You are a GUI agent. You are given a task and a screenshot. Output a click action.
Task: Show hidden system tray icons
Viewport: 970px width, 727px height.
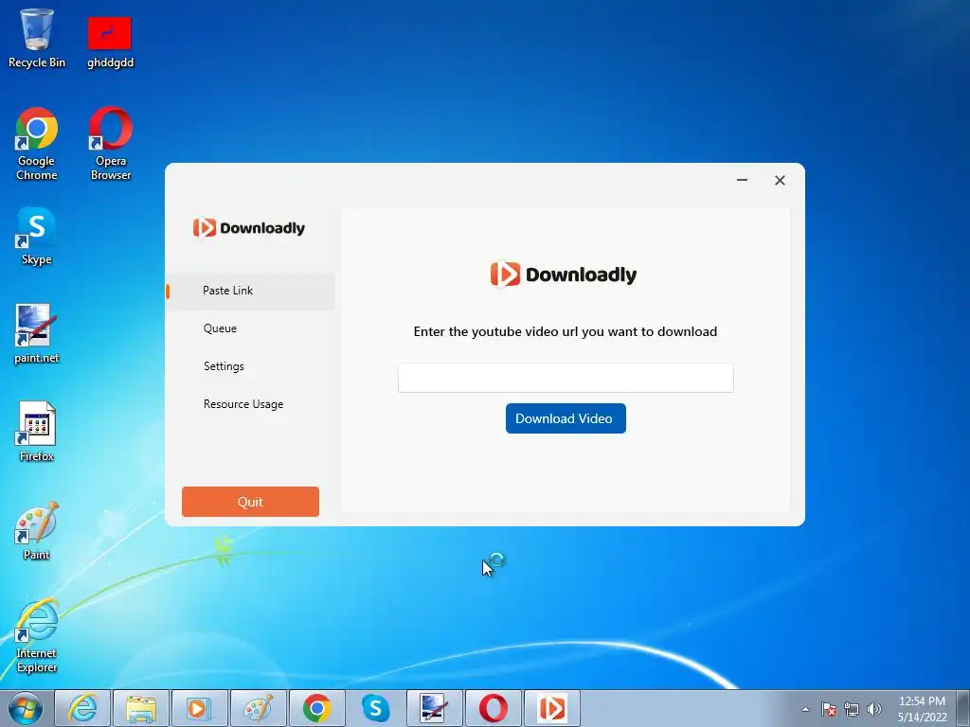pos(805,709)
